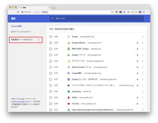158x123 pixels.
Task: Click the bookmark star on the Google AdSense row
Action: coord(137,43)
